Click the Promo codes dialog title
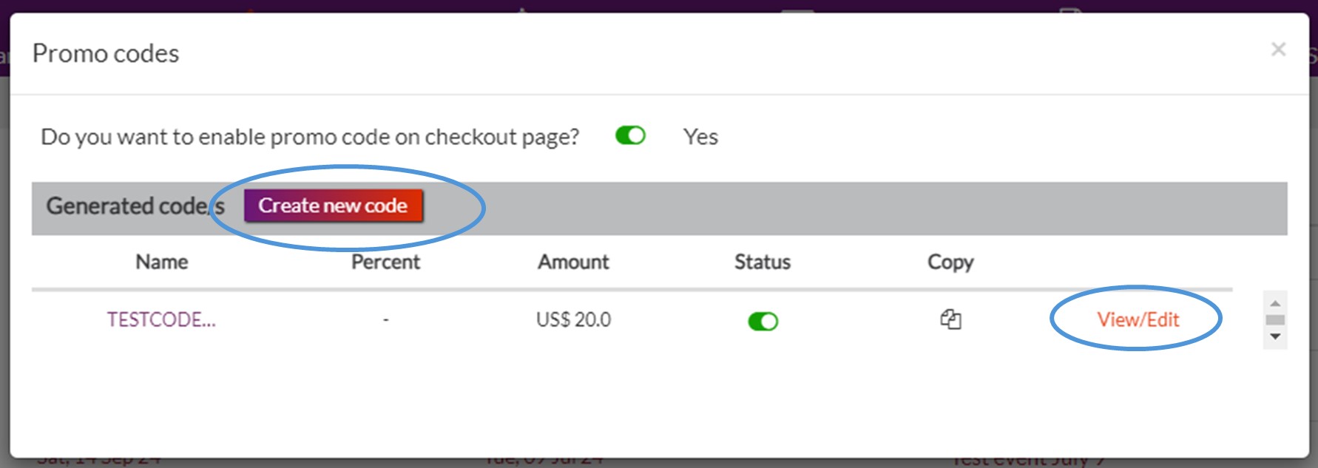This screenshot has height=468, width=1318. click(x=106, y=53)
